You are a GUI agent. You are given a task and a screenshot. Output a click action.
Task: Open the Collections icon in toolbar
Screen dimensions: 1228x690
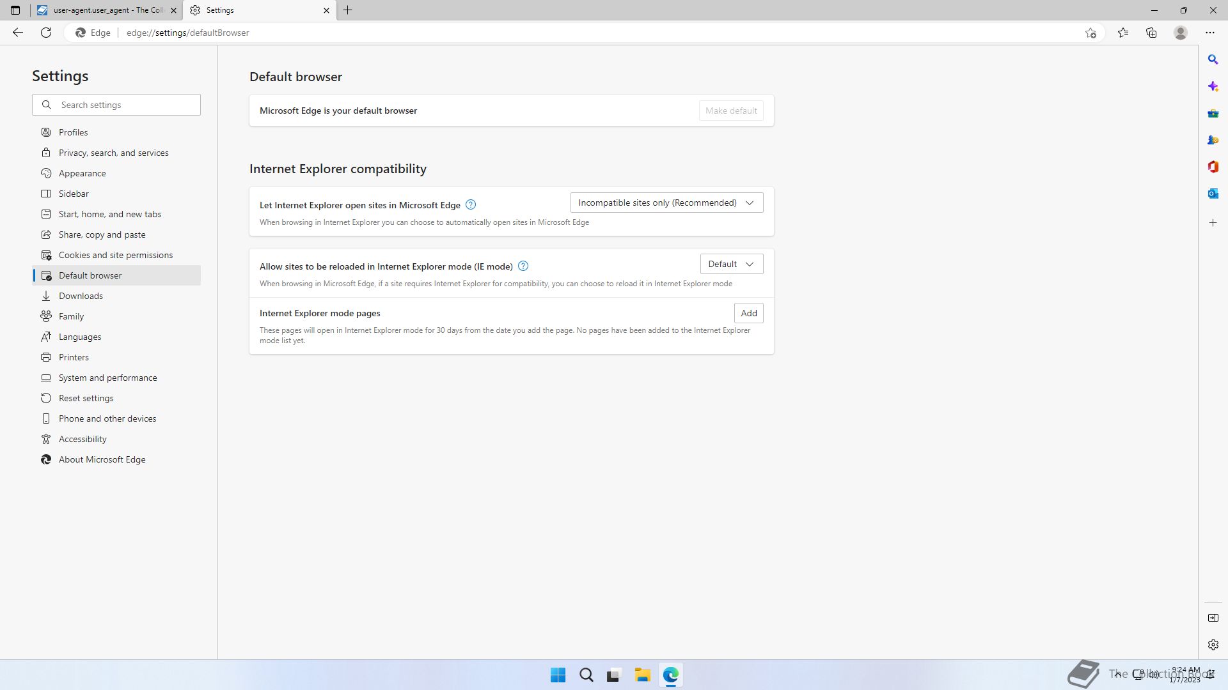(1151, 33)
